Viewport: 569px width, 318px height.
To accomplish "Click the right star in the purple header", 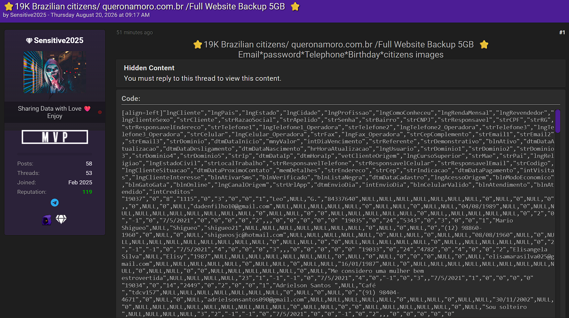I will coord(295,6).
